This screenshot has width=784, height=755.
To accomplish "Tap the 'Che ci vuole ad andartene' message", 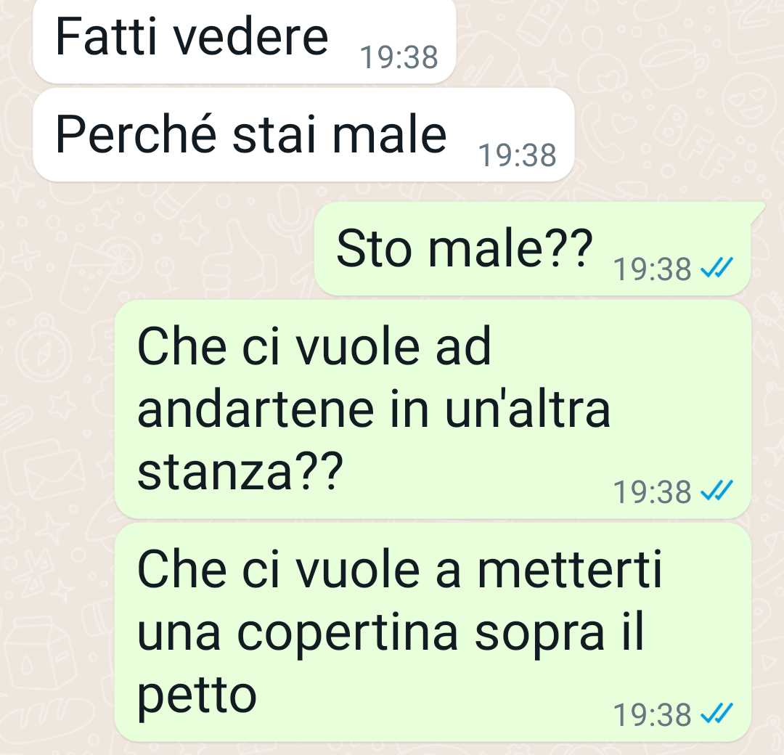I will tap(433, 409).
